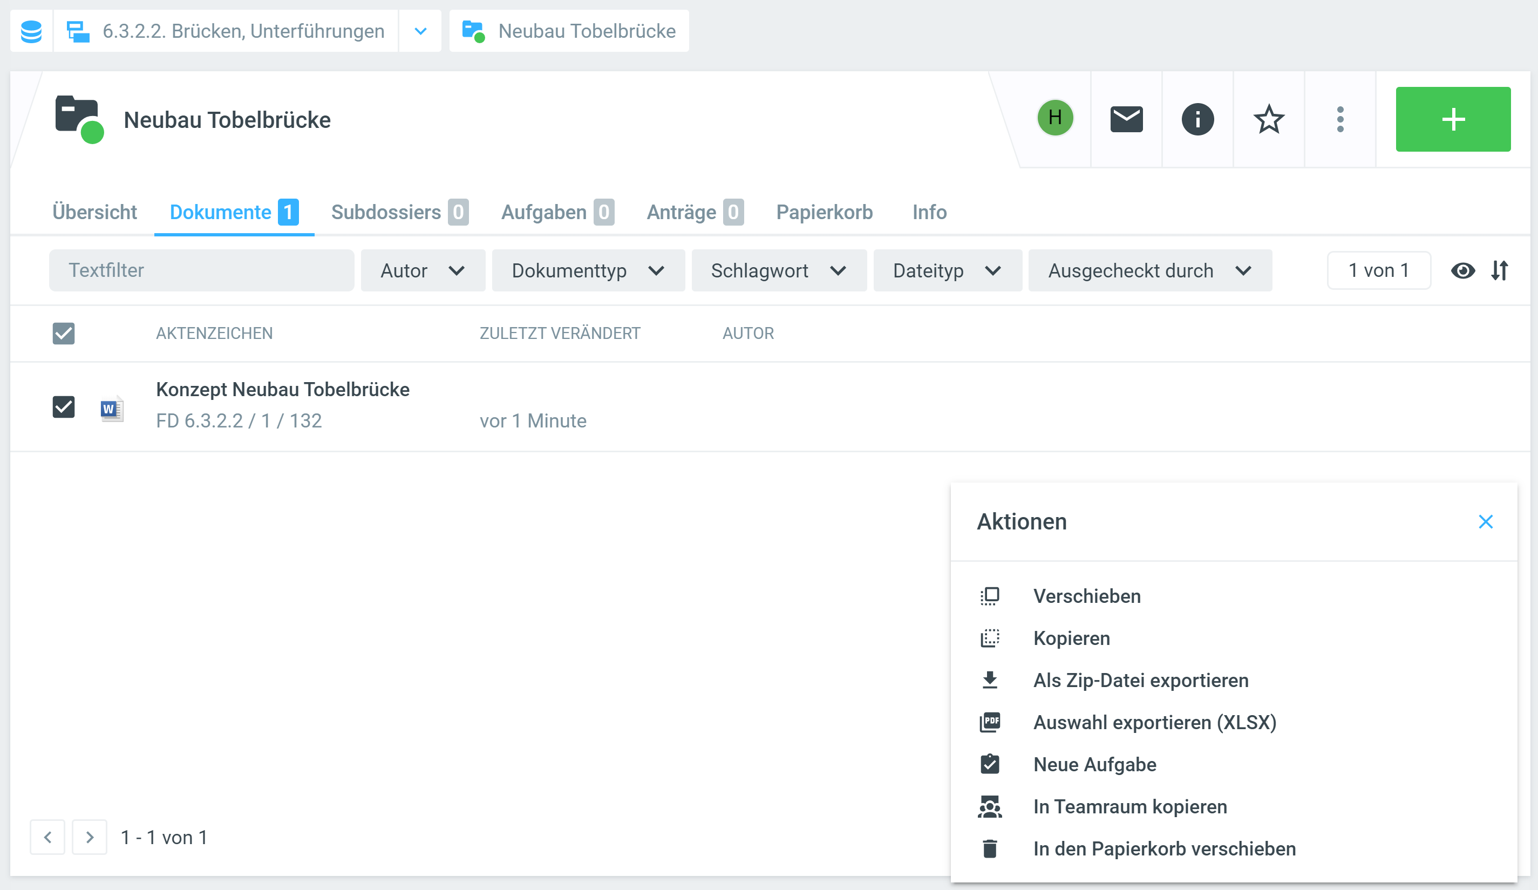Open Konzept Neubau Tobelbrücke document link

(283, 390)
